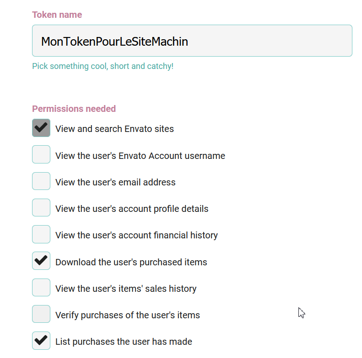The image size is (362, 358).
Task: Click the 'List purchases the user has made' label
Action: 124,342
